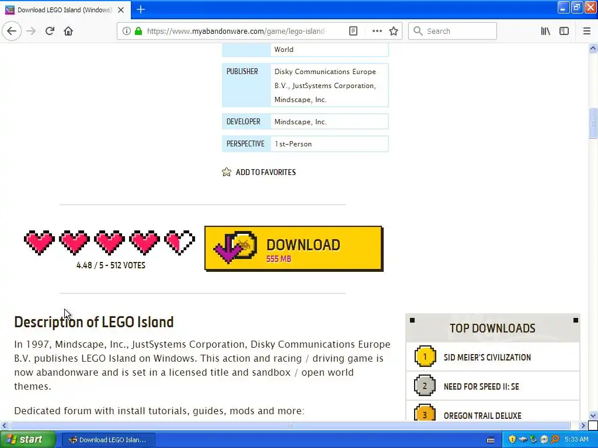
Task: Click the yellow Download 555 MB button
Action: (294, 249)
